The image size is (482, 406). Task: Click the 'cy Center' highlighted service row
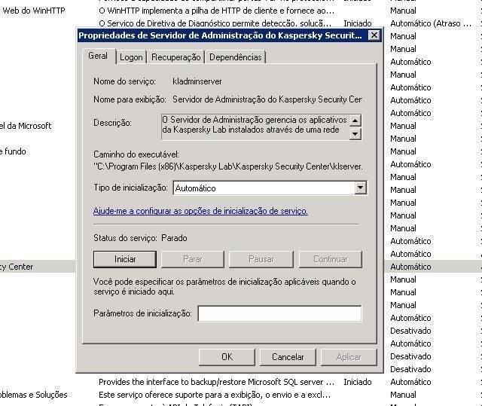click(x=17, y=267)
